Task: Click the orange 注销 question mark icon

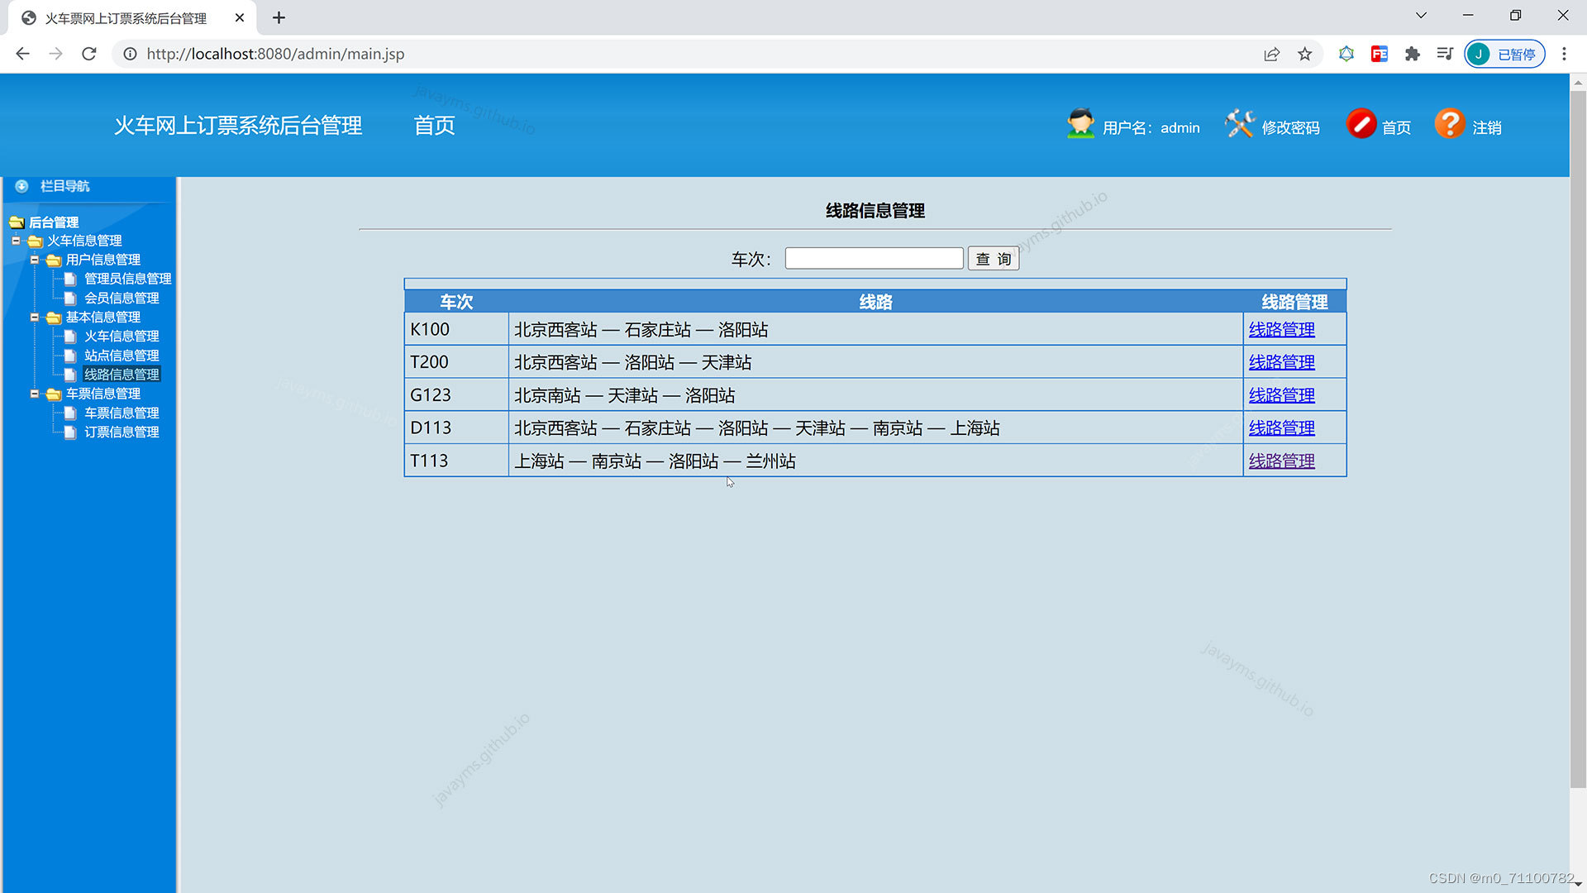Action: point(1451,124)
